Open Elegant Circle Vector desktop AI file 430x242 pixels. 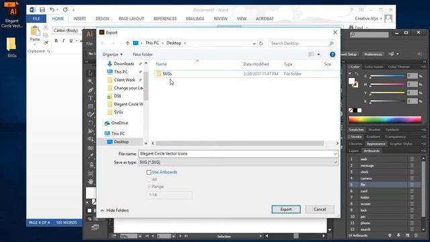[11, 15]
